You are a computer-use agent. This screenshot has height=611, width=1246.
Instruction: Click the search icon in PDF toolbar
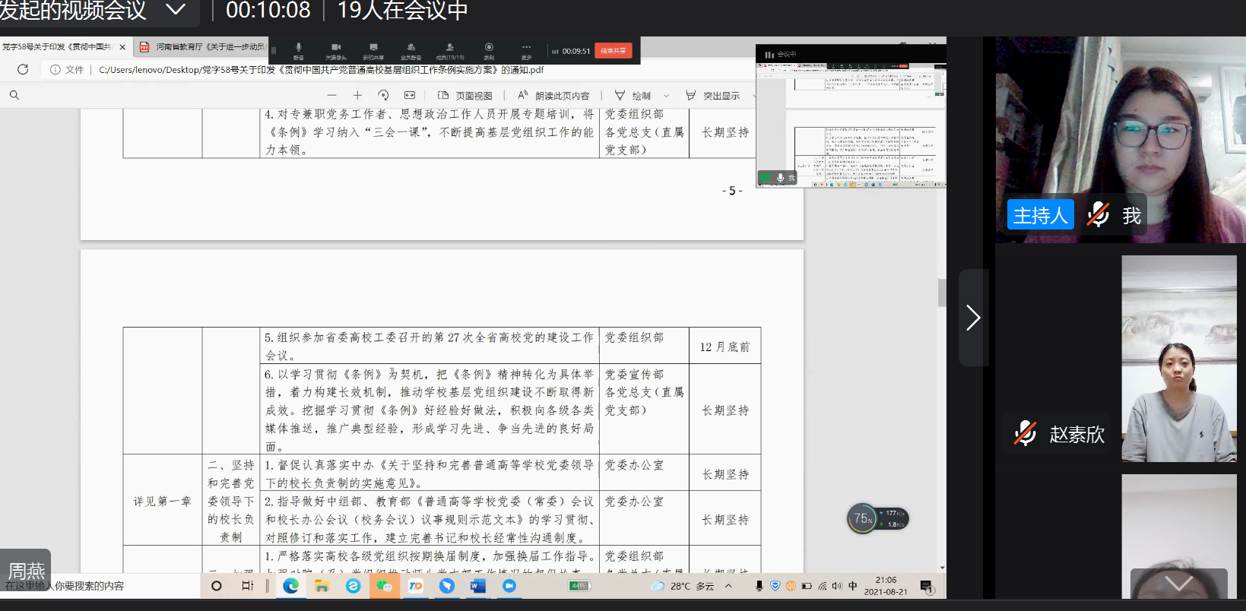tap(14, 95)
